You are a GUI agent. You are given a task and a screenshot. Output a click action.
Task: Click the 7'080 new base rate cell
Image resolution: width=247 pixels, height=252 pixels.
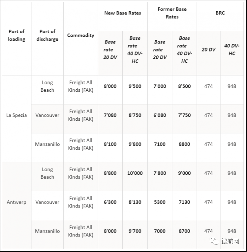pyautogui.click(x=110, y=115)
